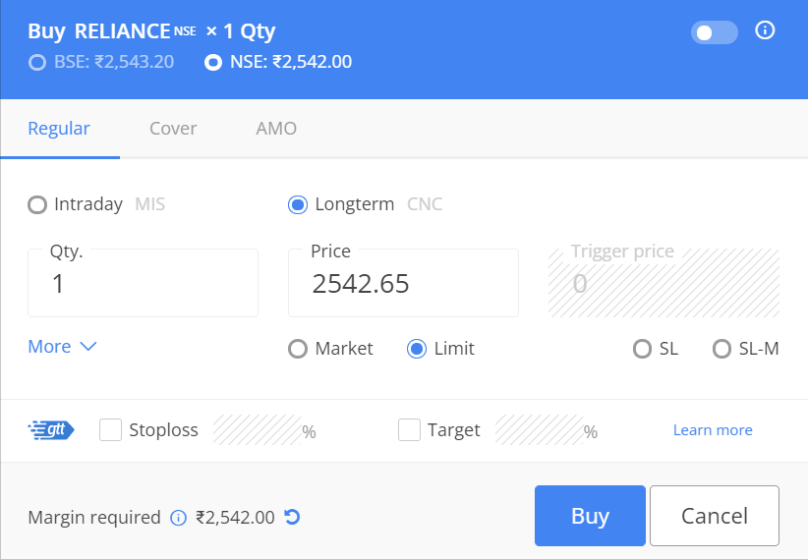Image resolution: width=808 pixels, height=560 pixels.
Task: Toggle the buy/sell switch in header
Action: coord(715,32)
